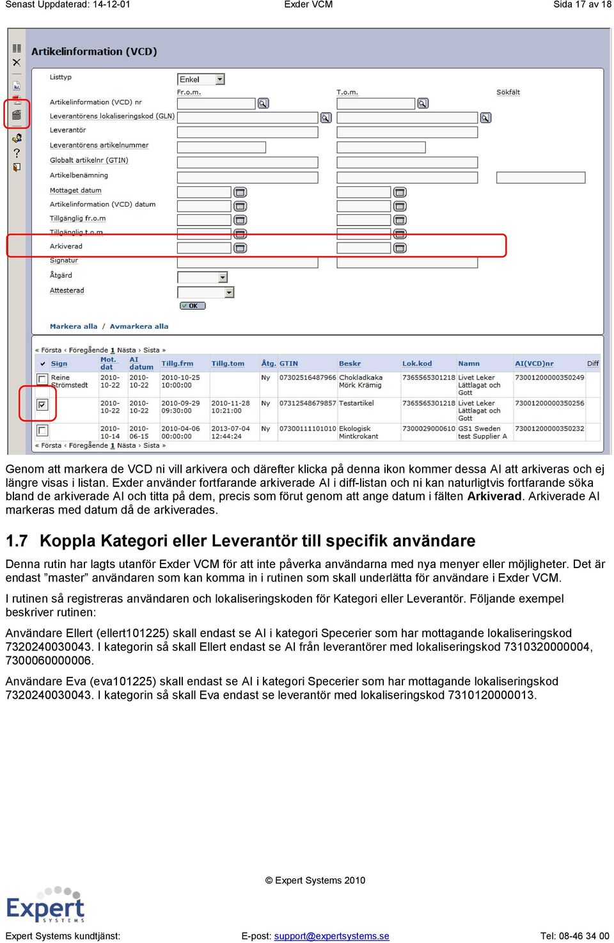Open calendar for VCD datum Fr.o.m.
Viewport: 614px width, 943px height.
pyautogui.click(x=240, y=206)
